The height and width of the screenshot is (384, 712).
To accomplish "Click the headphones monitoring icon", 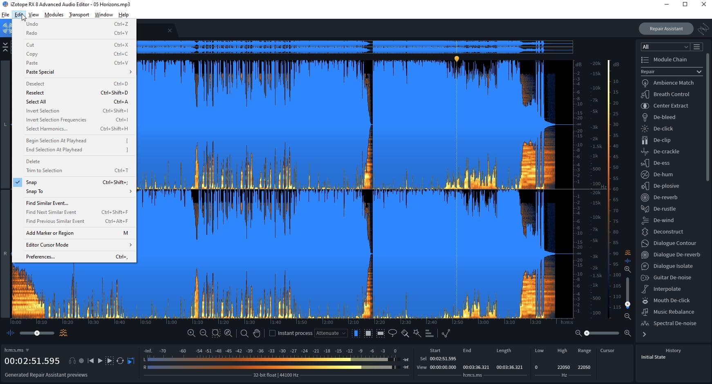I will point(72,361).
